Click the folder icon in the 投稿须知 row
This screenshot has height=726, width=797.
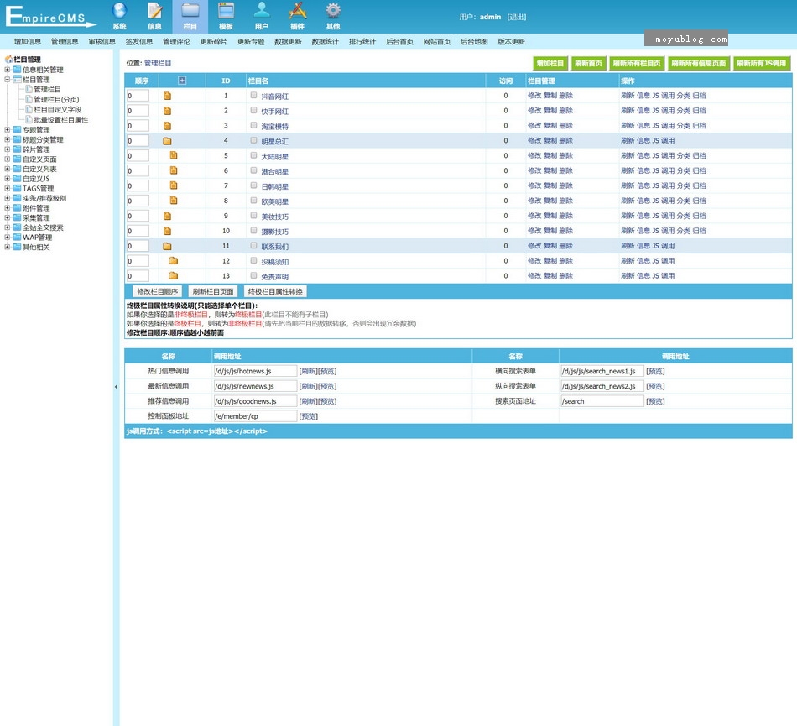(174, 261)
